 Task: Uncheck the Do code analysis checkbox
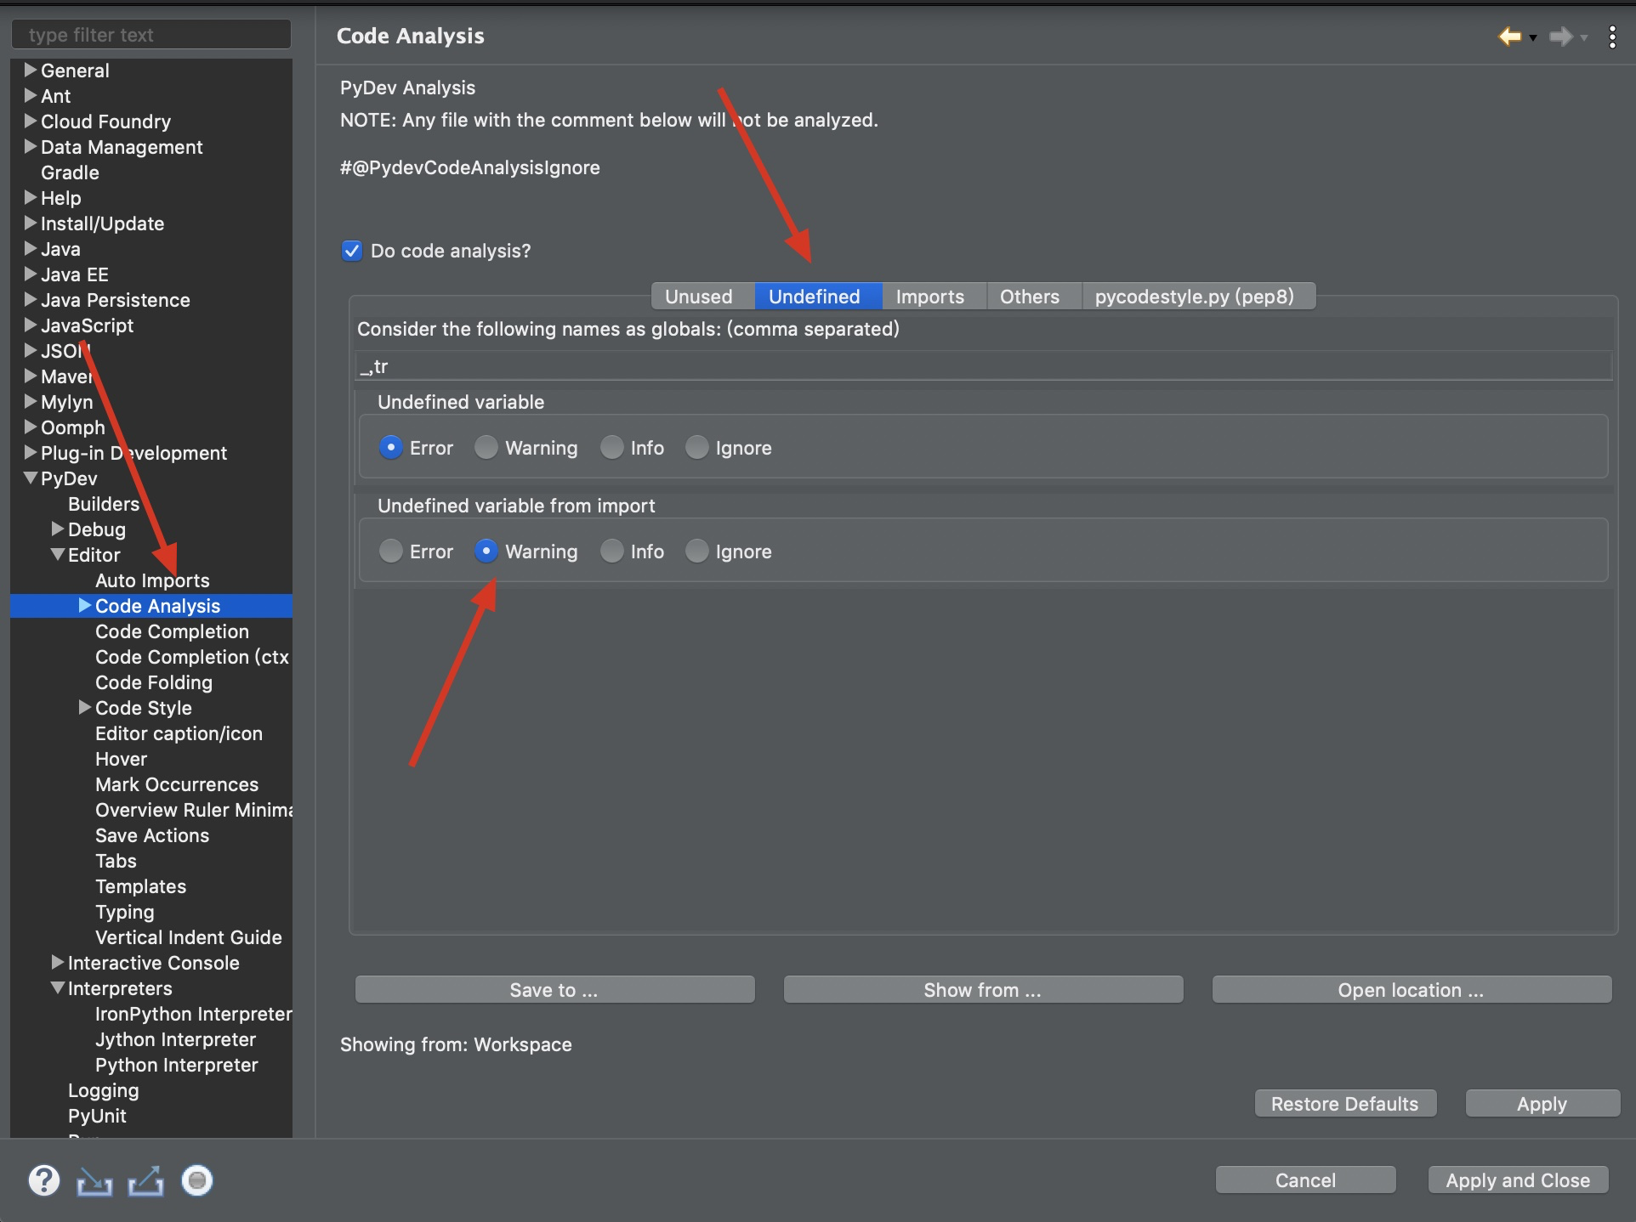click(x=351, y=251)
